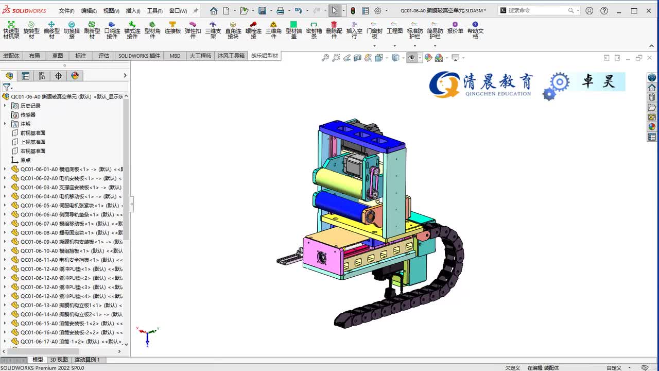Click the user login account button
Screen dimensions: 659x371
(589, 10)
